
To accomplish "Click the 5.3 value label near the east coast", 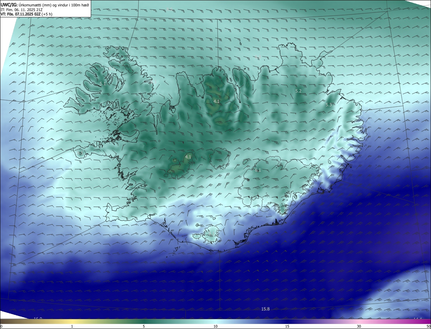I will (329, 105).
